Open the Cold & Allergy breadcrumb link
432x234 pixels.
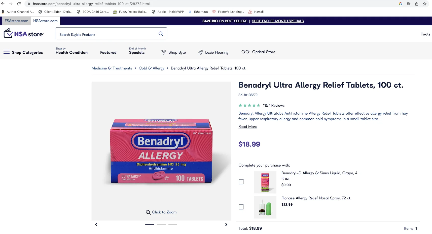tap(151, 68)
